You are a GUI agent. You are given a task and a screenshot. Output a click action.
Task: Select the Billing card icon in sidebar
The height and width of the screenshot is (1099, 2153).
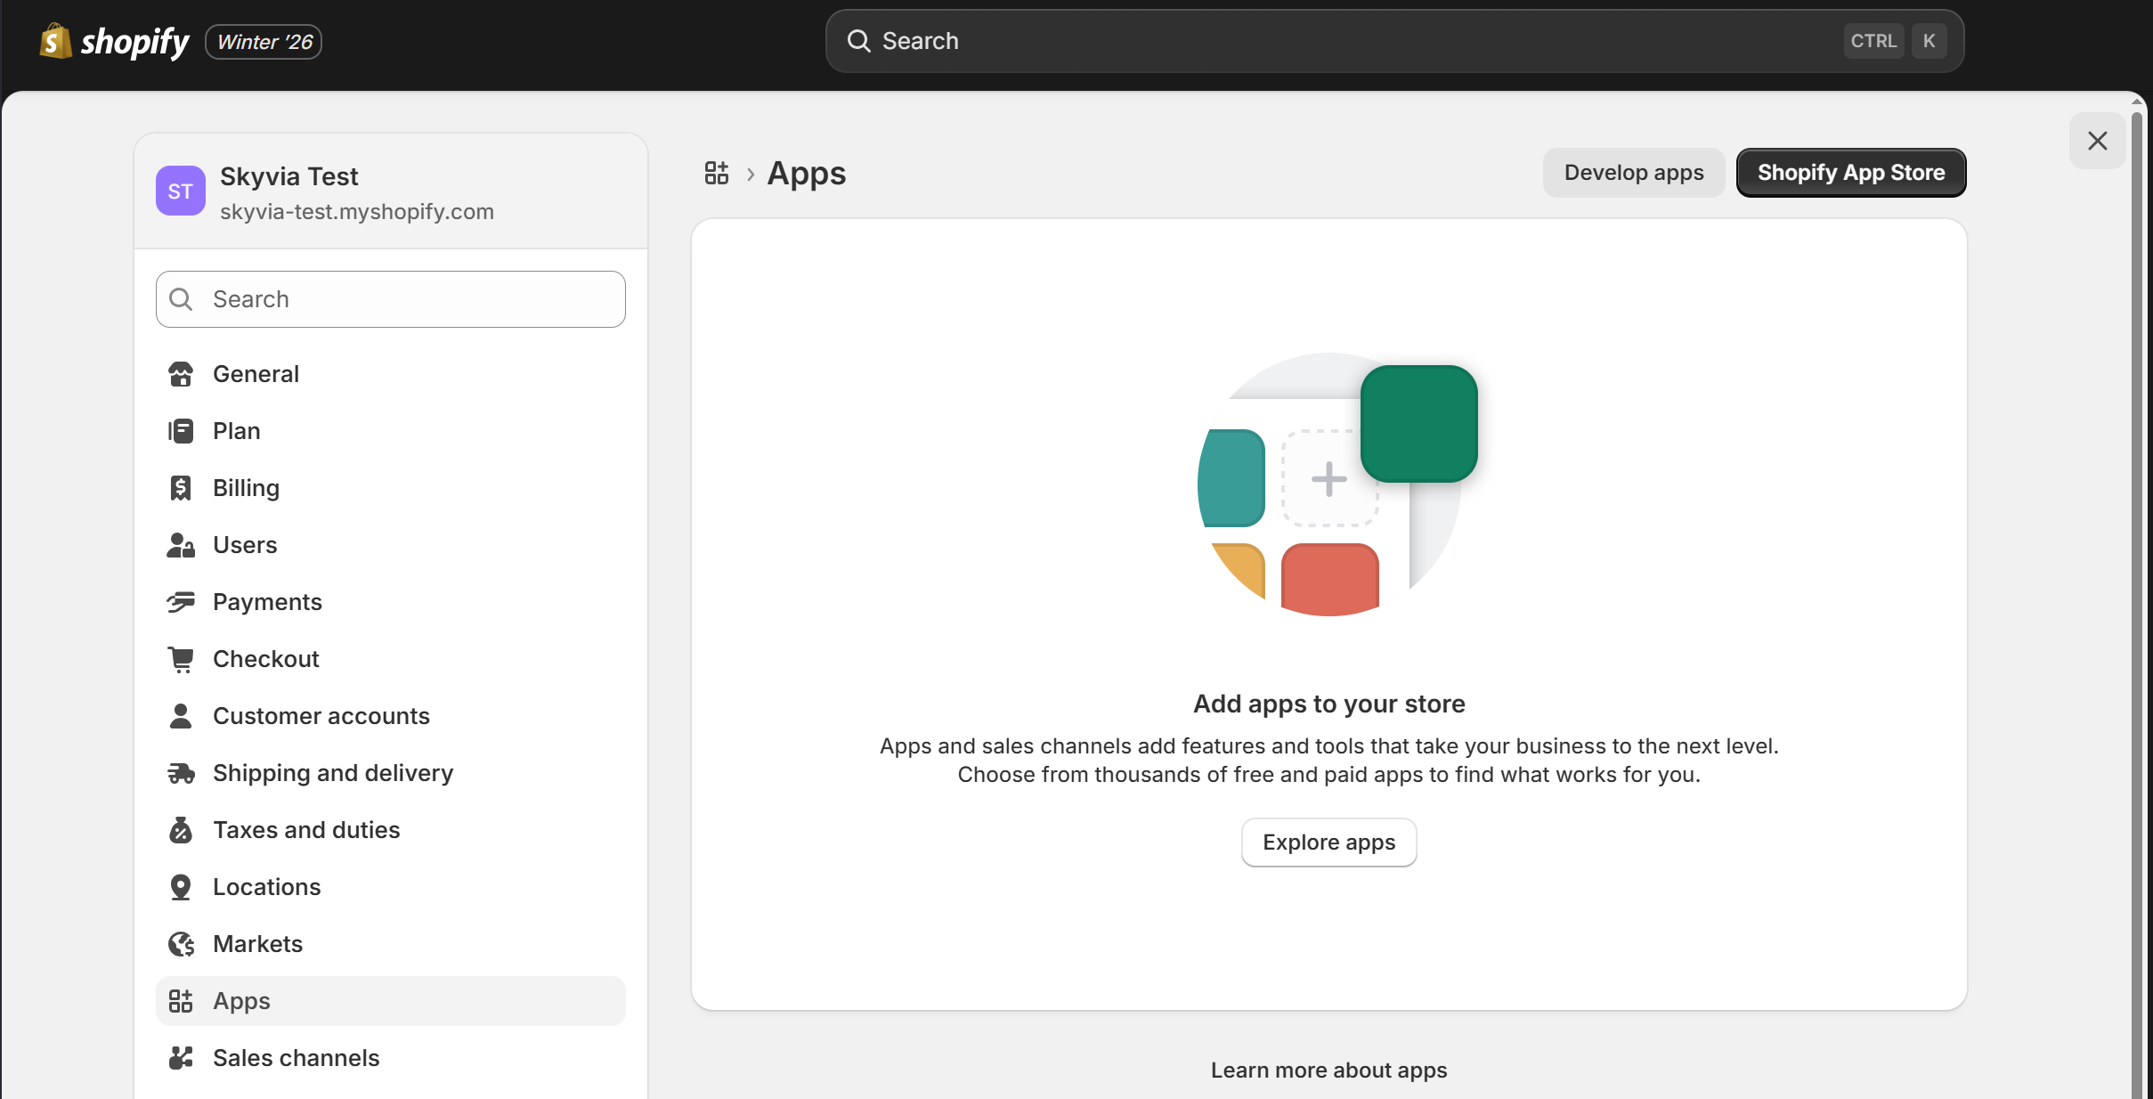pyautogui.click(x=181, y=488)
